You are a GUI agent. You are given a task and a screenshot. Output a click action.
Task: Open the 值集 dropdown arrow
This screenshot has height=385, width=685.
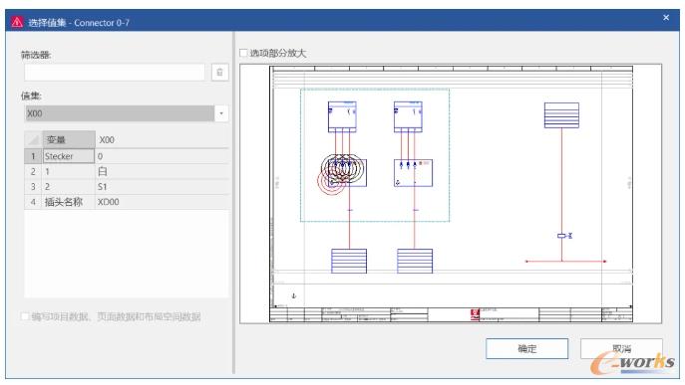coord(221,113)
